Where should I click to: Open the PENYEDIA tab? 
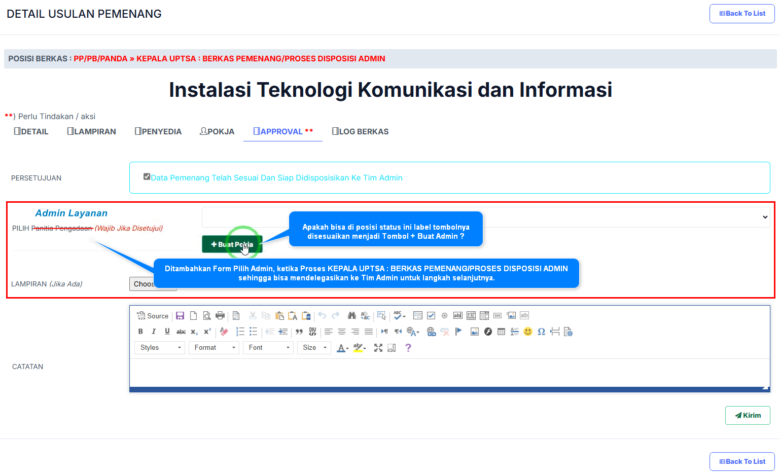(x=158, y=132)
